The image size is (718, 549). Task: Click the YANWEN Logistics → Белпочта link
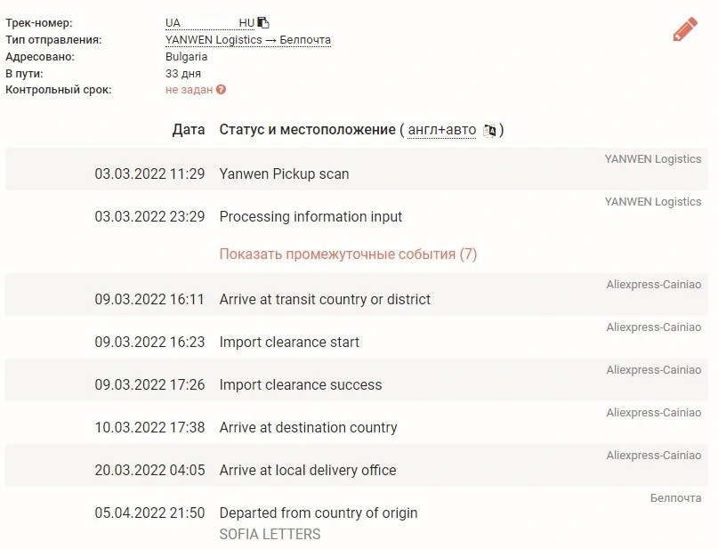pyautogui.click(x=247, y=40)
